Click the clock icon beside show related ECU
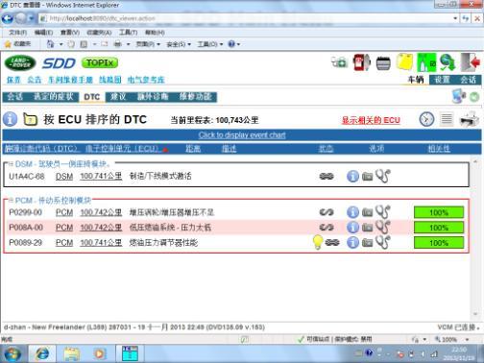The image size is (484, 363). click(x=426, y=119)
